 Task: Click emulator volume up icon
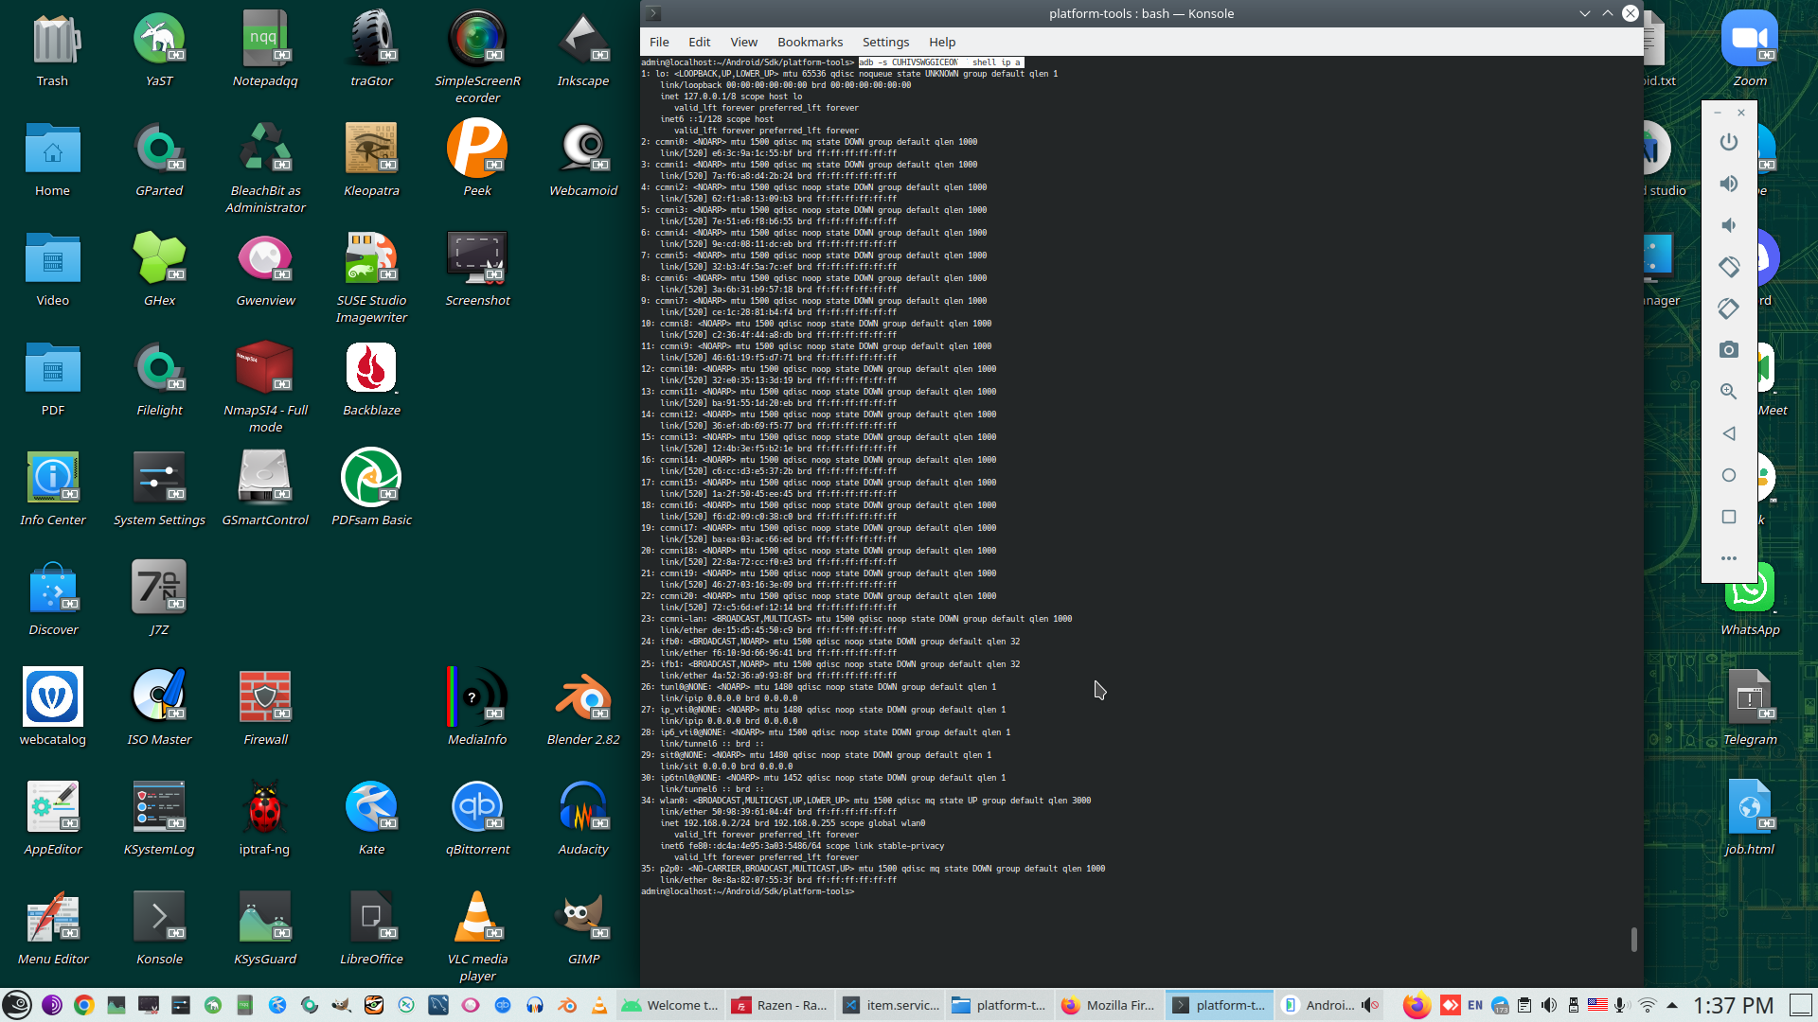pyautogui.click(x=1728, y=184)
